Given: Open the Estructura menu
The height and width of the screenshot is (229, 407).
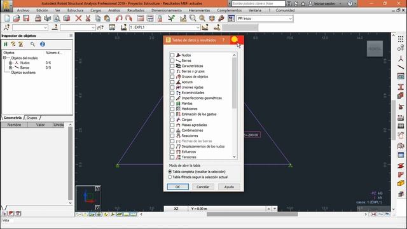Looking at the screenshot, I should coord(75,10).
